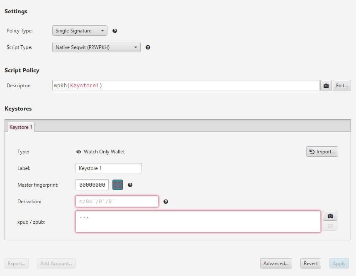Click the Edit... button for the descriptor
This screenshot has height=276, width=356.
click(341, 86)
